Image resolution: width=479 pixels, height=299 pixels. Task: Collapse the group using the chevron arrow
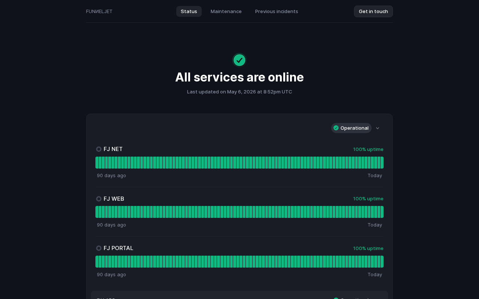(378, 128)
